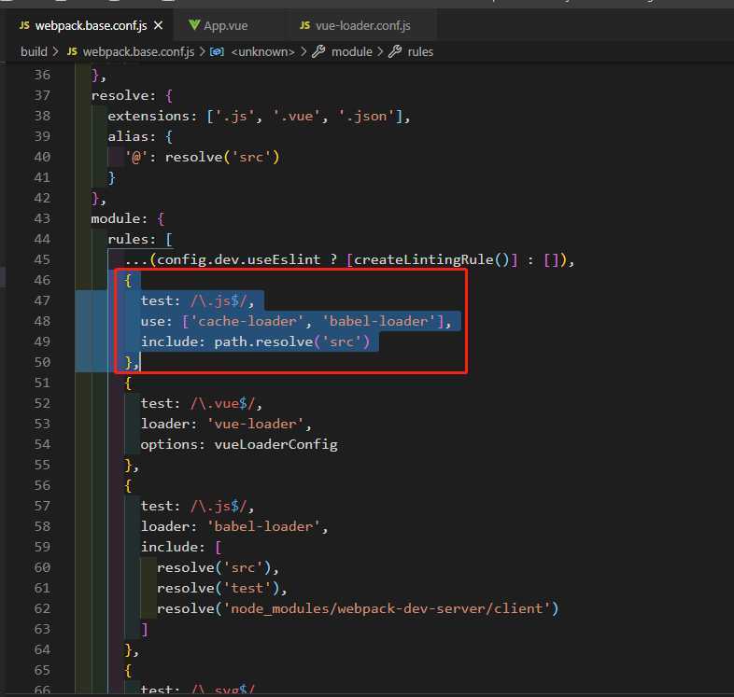Click the 'cache-loader' string on line 48
The height and width of the screenshot is (697, 734).
pyautogui.click(x=247, y=321)
